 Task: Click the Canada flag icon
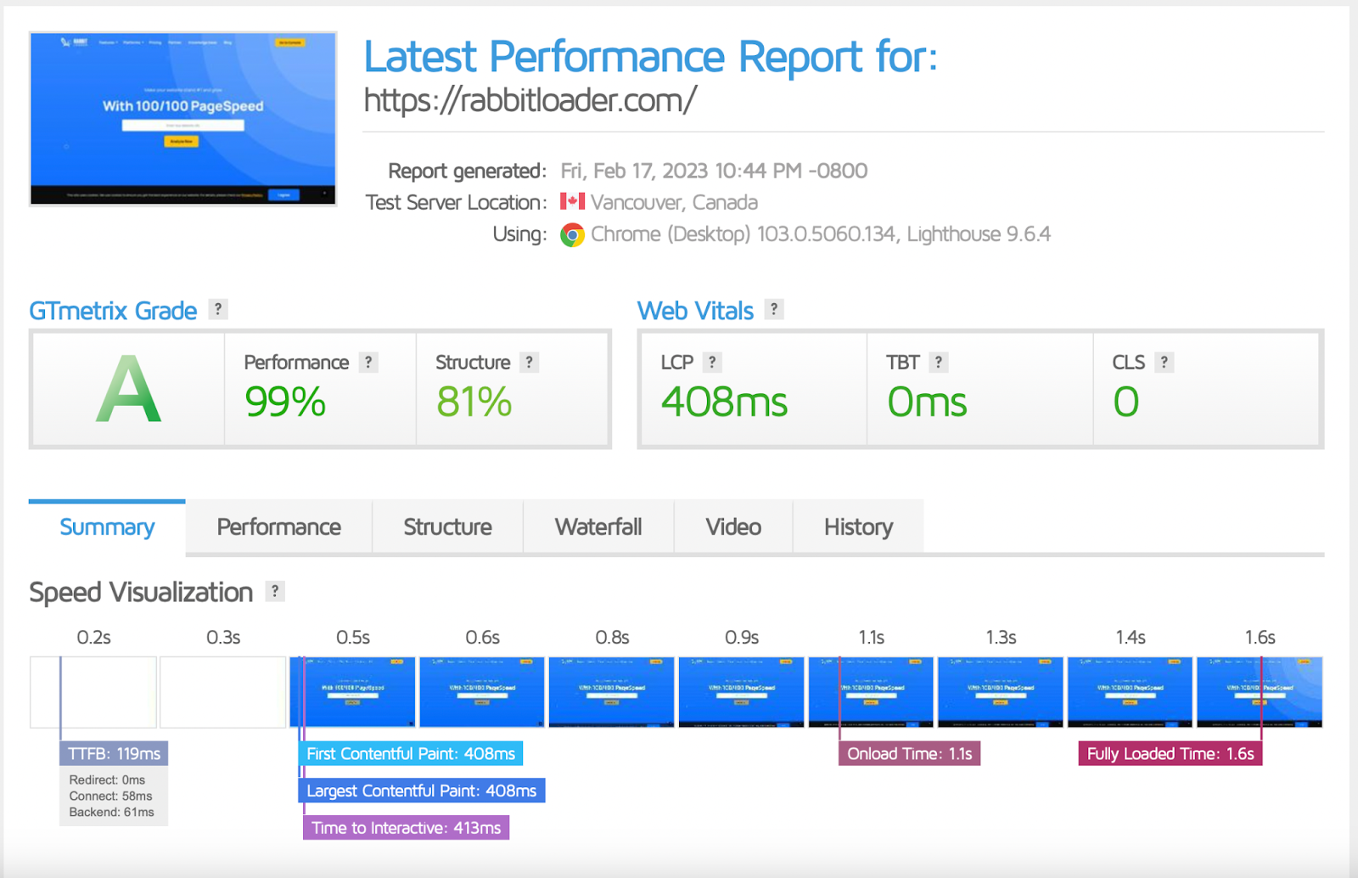tap(573, 202)
